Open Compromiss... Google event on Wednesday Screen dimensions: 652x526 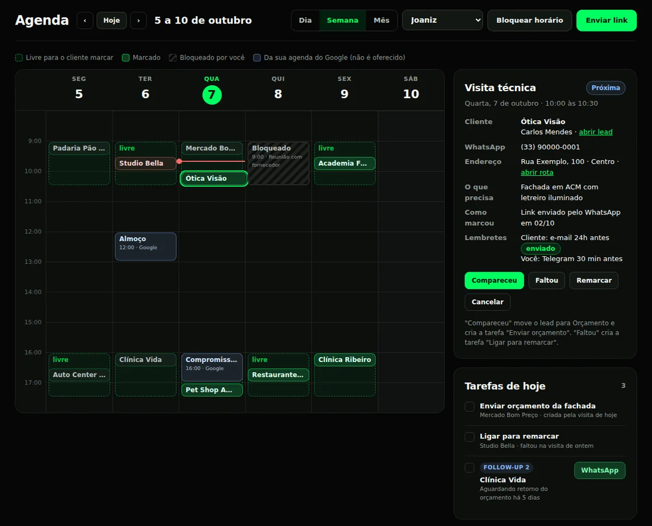coord(212,367)
